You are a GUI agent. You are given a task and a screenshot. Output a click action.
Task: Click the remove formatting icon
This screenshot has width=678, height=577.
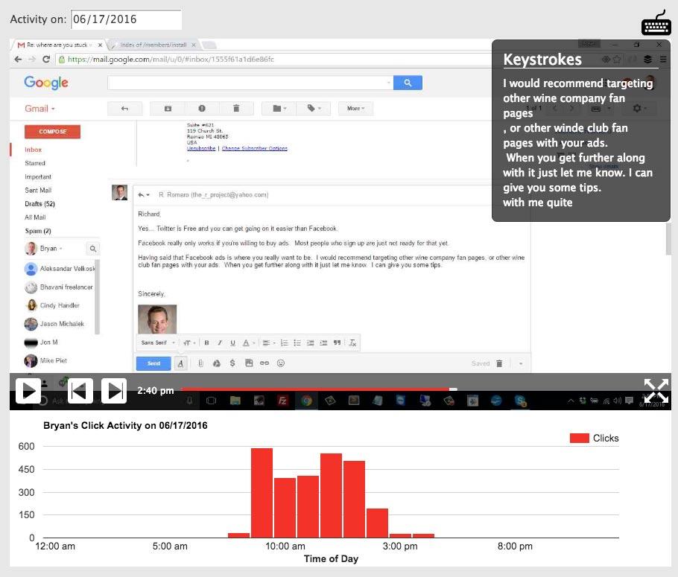(x=352, y=342)
